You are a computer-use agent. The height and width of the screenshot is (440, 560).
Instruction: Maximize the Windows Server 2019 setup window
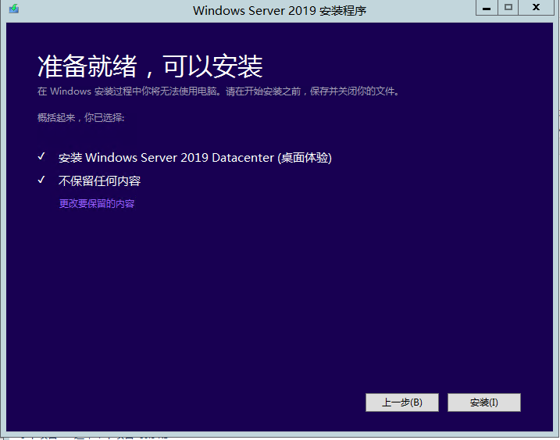(508, 8)
